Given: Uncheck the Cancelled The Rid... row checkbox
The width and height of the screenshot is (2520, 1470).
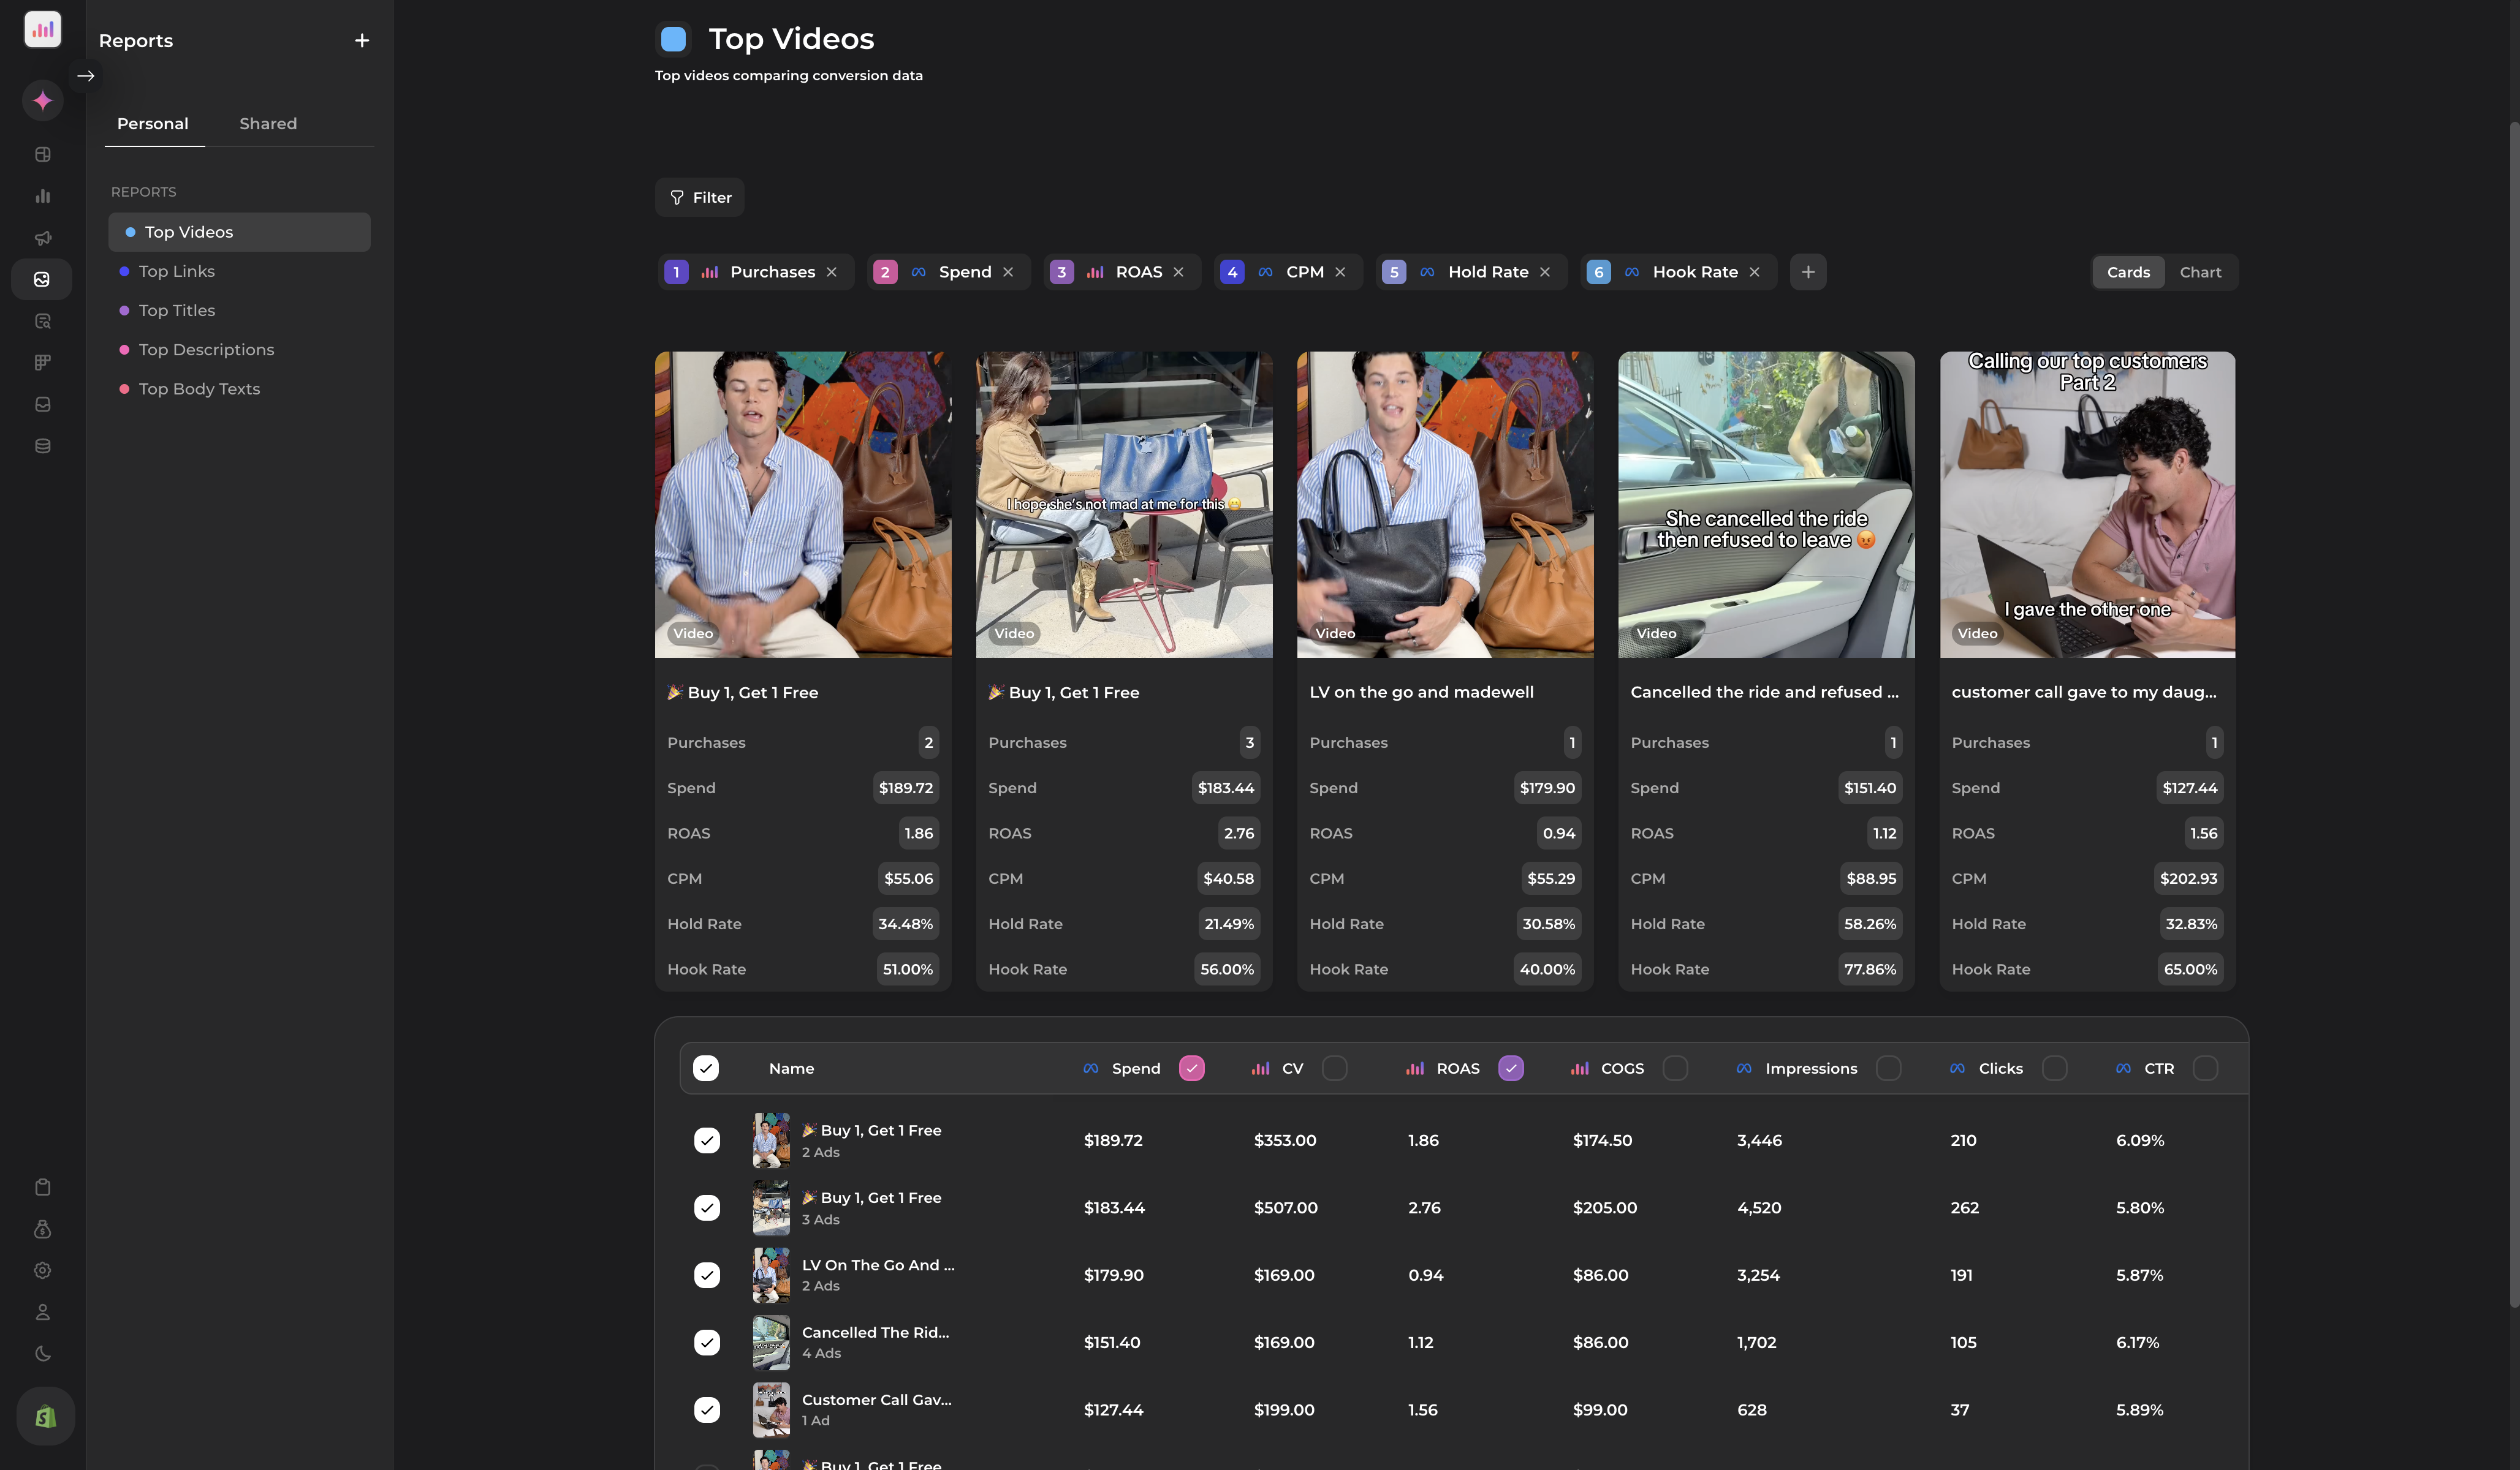Looking at the screenshot, I should (x=708, y=1342).
